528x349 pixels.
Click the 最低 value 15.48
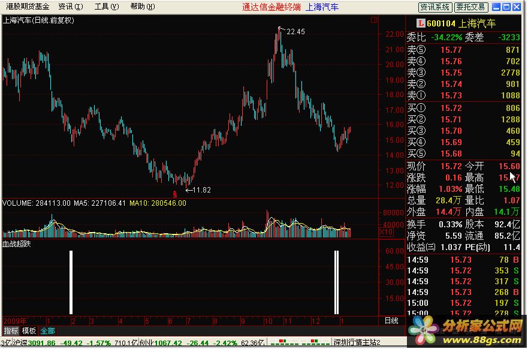click(x=509, y=189)
